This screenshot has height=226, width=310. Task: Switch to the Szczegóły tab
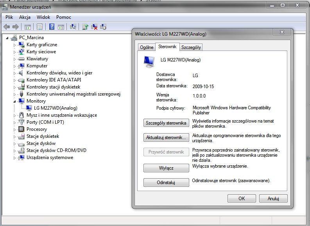coord(191,47)
